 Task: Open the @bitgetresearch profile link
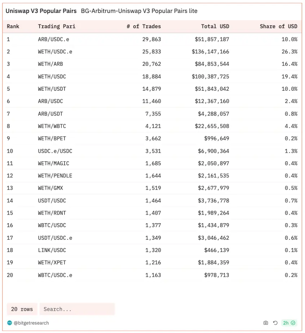click(x=31, y=323)
